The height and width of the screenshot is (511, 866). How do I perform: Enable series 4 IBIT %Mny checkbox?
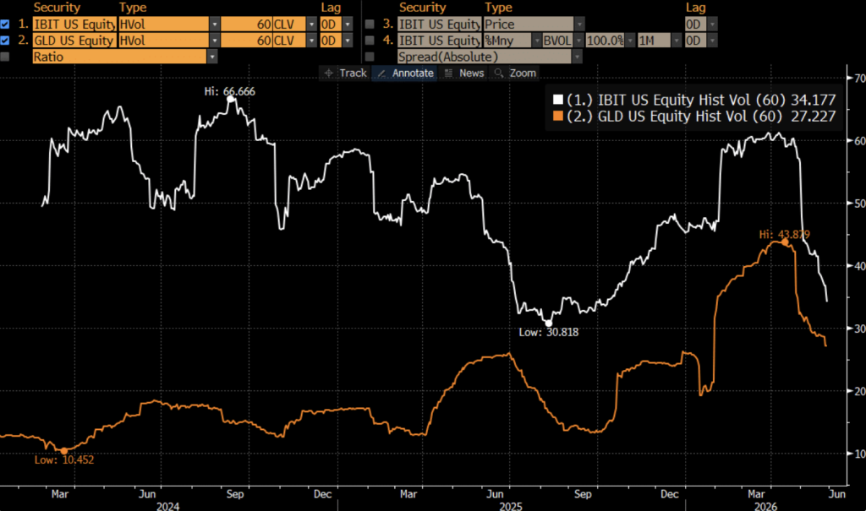pyautogui.click(x=370, y=41)
